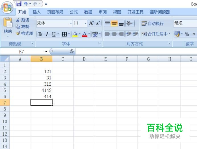Toggle bold formatting
Viewport: 197px width, 149px height.
tap(40, 34)
